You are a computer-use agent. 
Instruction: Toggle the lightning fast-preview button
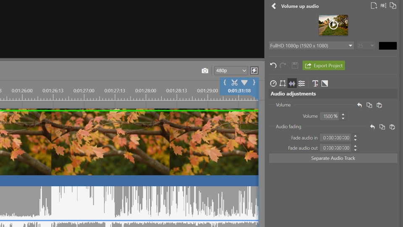[254, 71]
